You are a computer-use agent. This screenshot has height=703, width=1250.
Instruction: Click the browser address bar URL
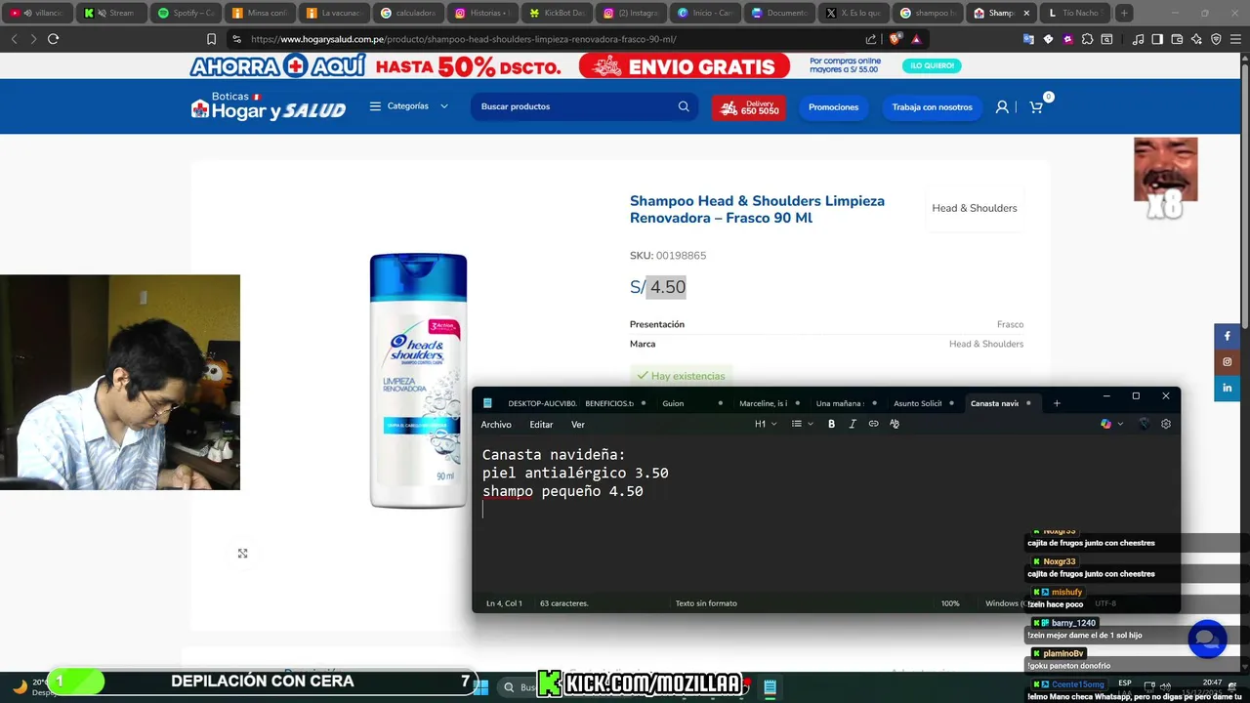pyautogui.click(x=464, y=39)
